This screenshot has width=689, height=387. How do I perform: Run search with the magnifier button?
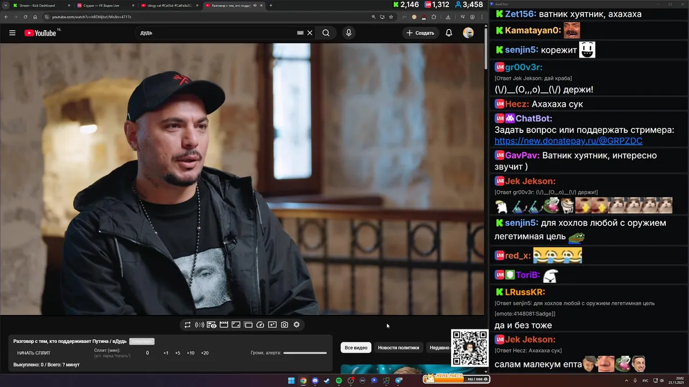(326, 33)
